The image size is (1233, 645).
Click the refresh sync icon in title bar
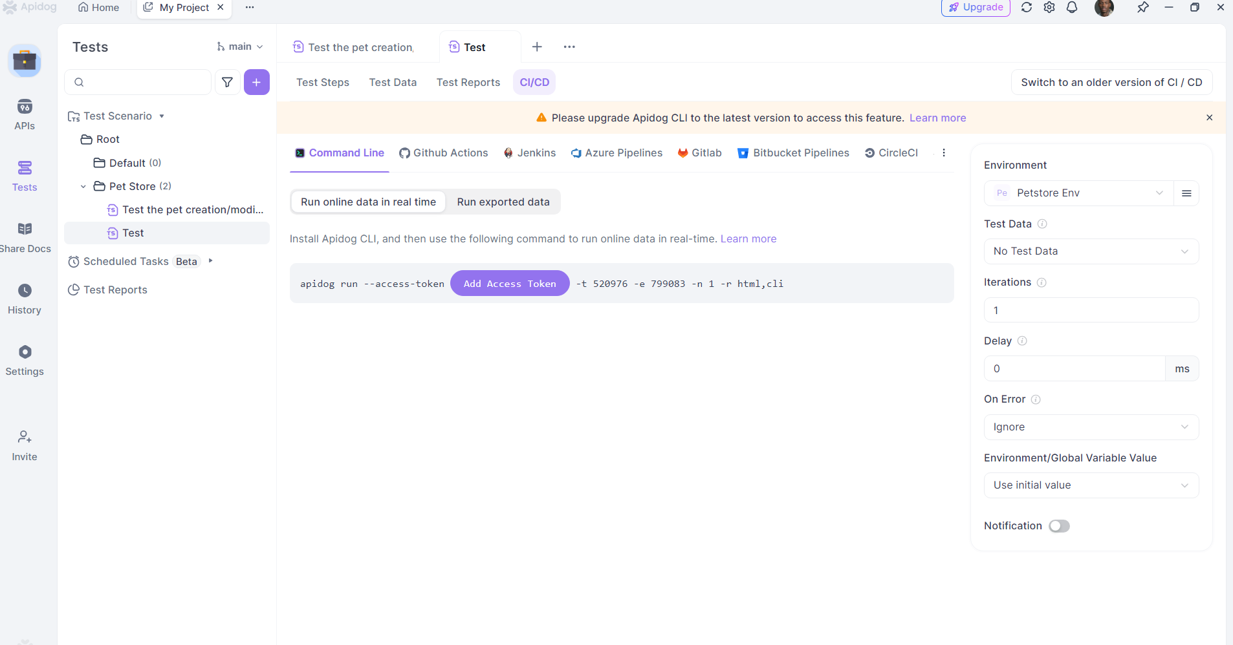pos(1027,7)
